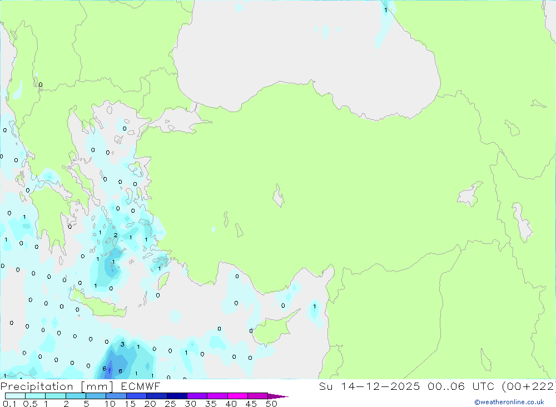The width and height of the screenshot is (556, 407).
Task: Click the legend label '20'
Action: [150, 404]
